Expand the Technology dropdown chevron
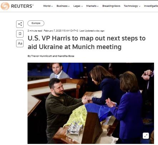Image resolution: width=158 pixels, height=145 pixels. (139, 6)
